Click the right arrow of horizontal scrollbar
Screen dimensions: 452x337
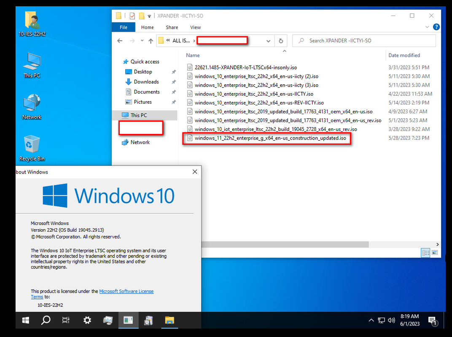[x=438, y=245]
